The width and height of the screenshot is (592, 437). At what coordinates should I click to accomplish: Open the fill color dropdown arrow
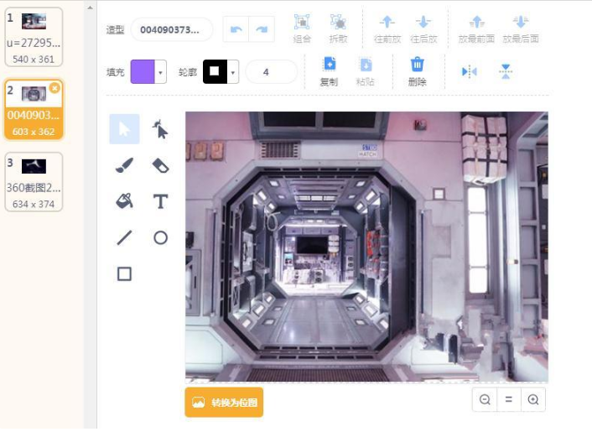coord(161,72)
